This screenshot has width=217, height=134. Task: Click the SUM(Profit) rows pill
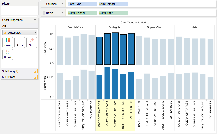pyautogui.click(x=113, y=13)
